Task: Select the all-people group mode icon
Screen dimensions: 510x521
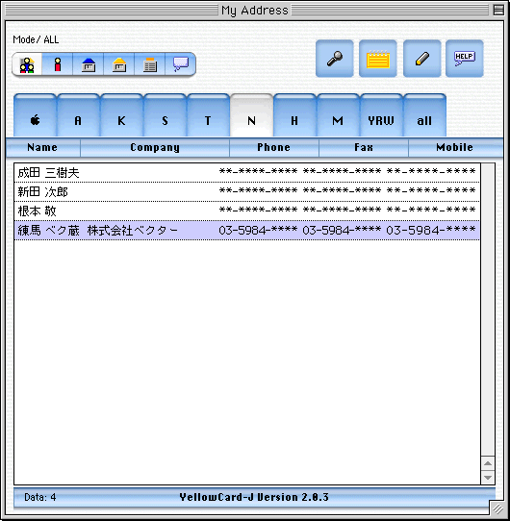Action: pyautogui.click(x=27, y=64)
